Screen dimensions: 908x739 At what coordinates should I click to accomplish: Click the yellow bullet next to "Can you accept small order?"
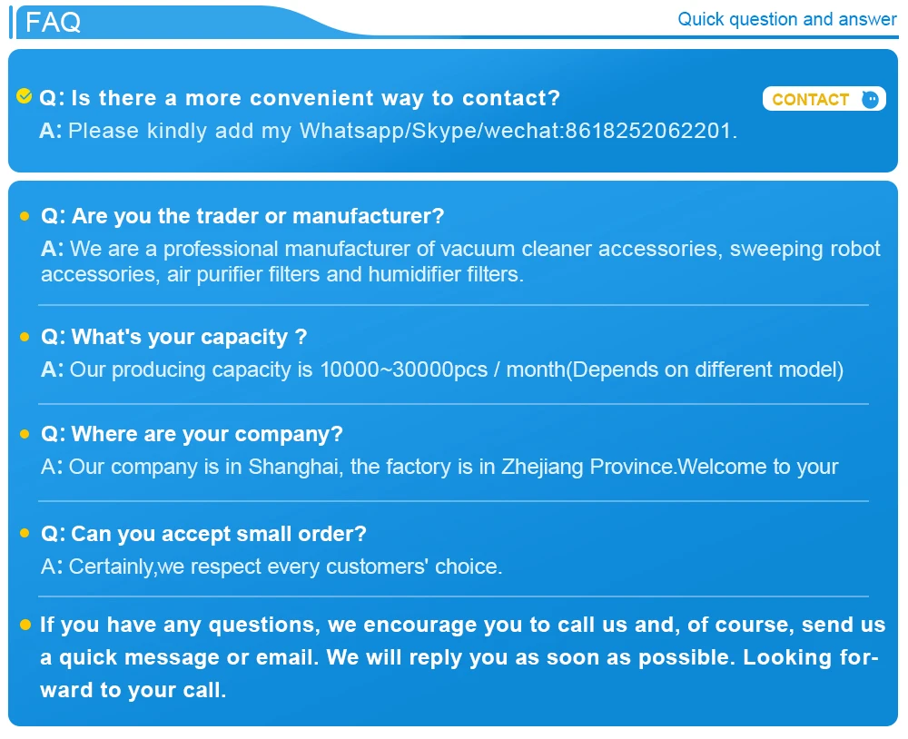(25, 534)
